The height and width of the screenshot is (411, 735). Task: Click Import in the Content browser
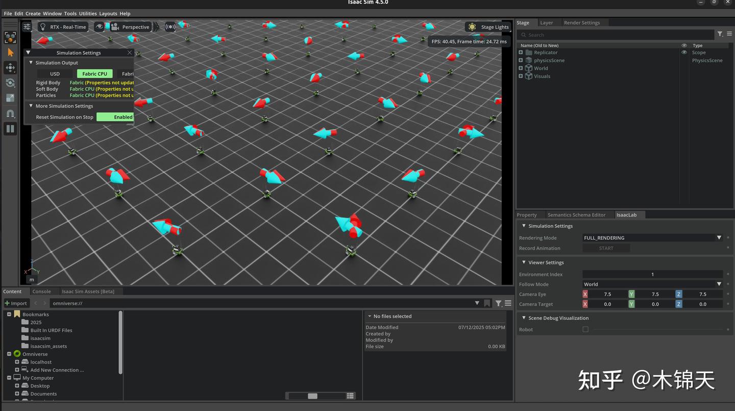16,303
